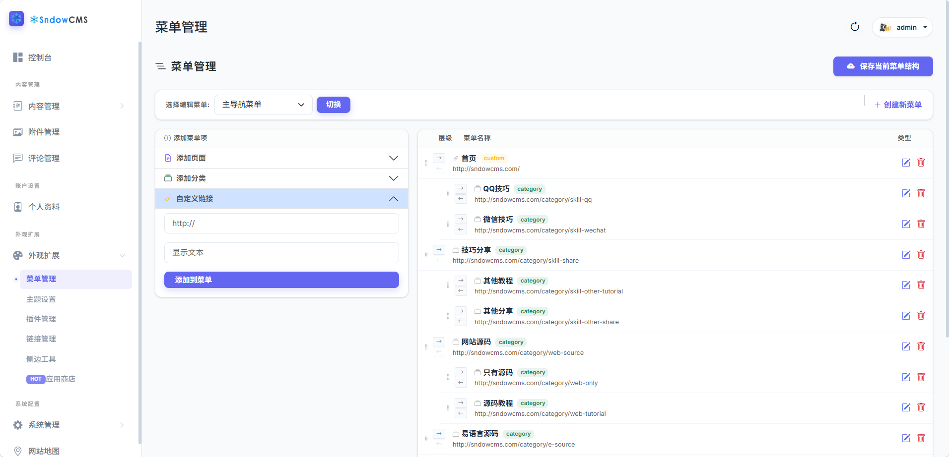Focus the http:// URL input field

281,224
